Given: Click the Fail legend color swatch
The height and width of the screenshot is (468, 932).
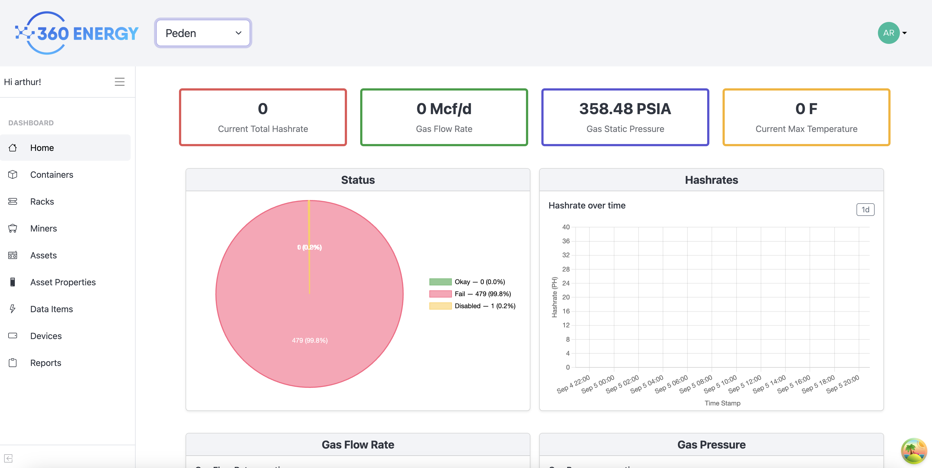Looking at the screenshot, I should click(x=440, y=294).
